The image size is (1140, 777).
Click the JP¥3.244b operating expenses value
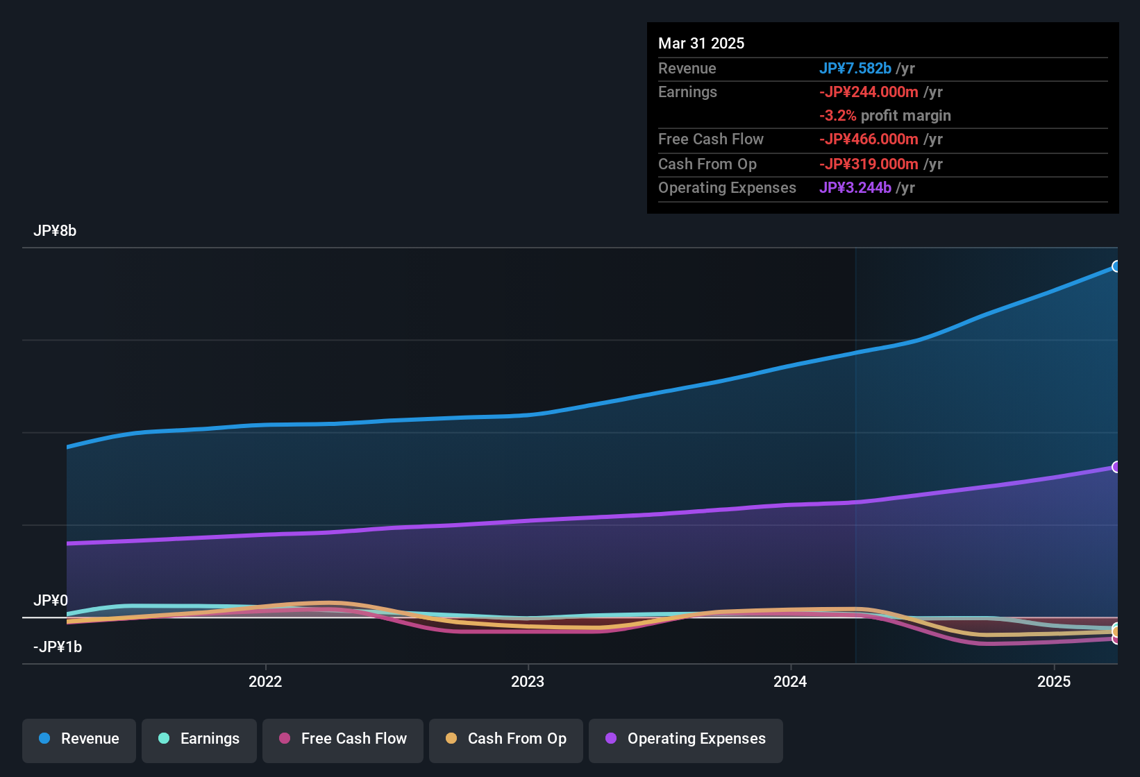[x=855, y=187]
